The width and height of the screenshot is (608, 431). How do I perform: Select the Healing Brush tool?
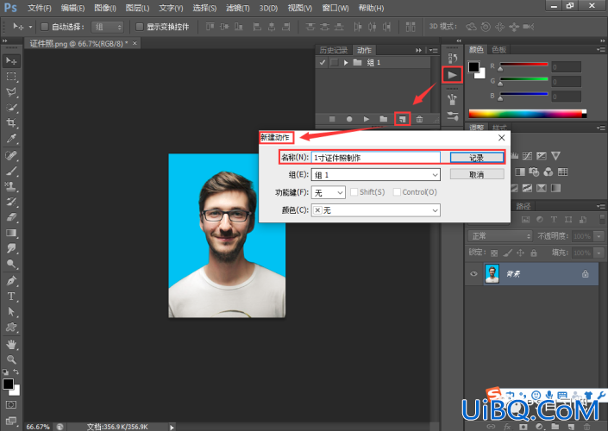point(11,155)
